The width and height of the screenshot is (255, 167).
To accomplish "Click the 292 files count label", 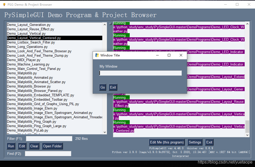I will click(x=82, y=139).
